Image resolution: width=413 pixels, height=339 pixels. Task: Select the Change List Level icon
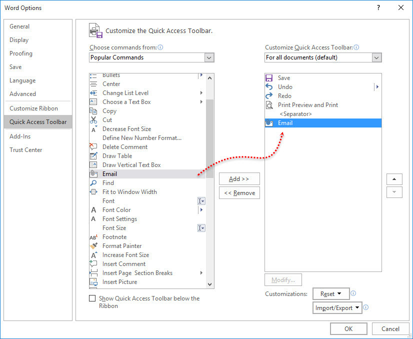click(x=93, y=93)
